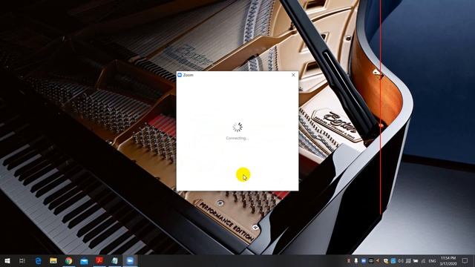Image resolution: width=475 pixels, height=267 pixels.
Task: Close the Zoom connecting window
Action: [x=293, y=75]
